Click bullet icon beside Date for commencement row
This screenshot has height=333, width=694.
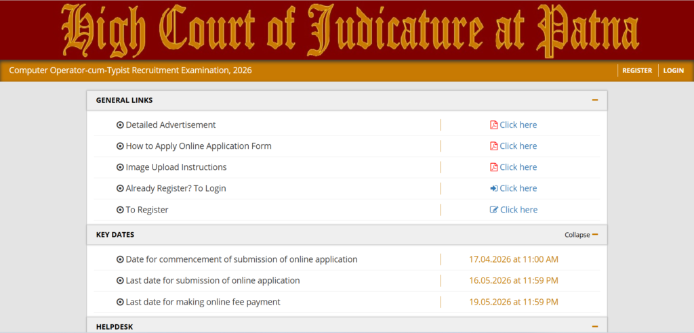[x=120, y=260]
